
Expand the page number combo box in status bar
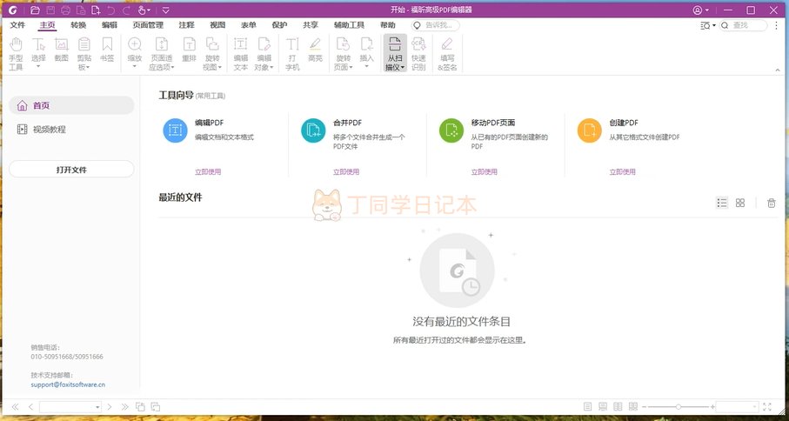click(97, 406)
